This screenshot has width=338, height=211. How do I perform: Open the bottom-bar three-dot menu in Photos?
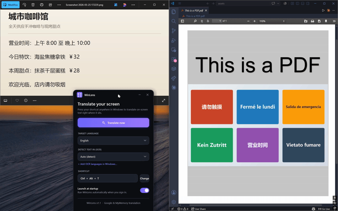point(35,100)
